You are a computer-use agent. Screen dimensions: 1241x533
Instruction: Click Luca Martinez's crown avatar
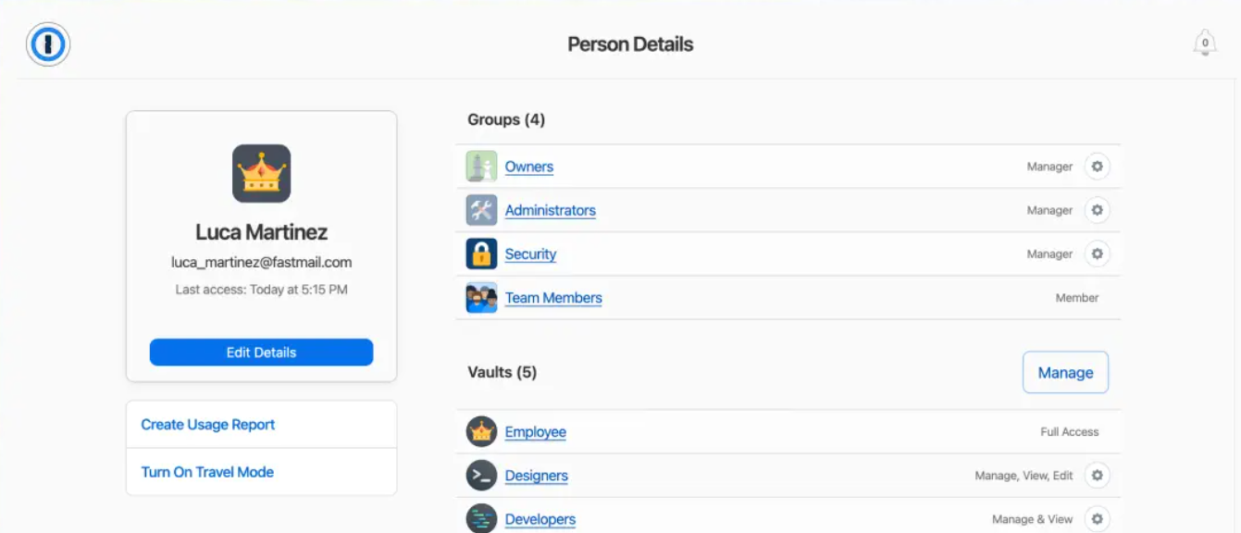261,173
